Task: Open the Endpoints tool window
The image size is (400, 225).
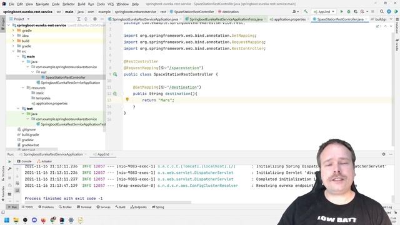Action: tap(139, 207)
